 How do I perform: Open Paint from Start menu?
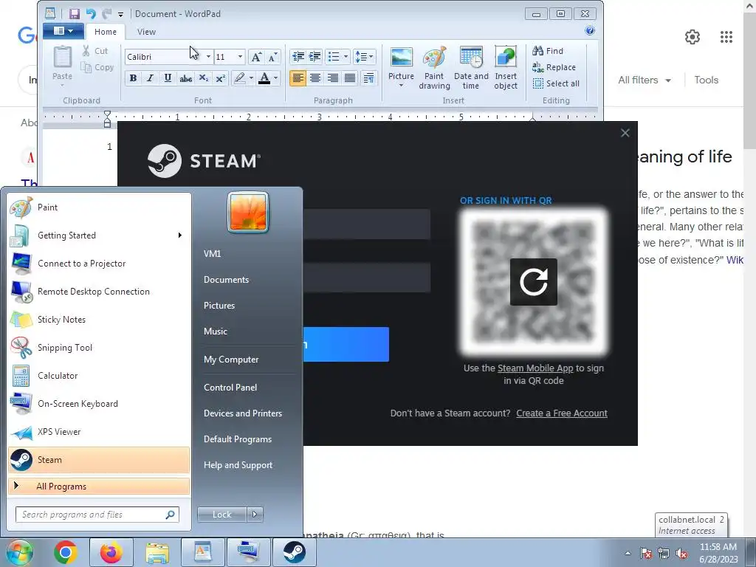[99, 207]
